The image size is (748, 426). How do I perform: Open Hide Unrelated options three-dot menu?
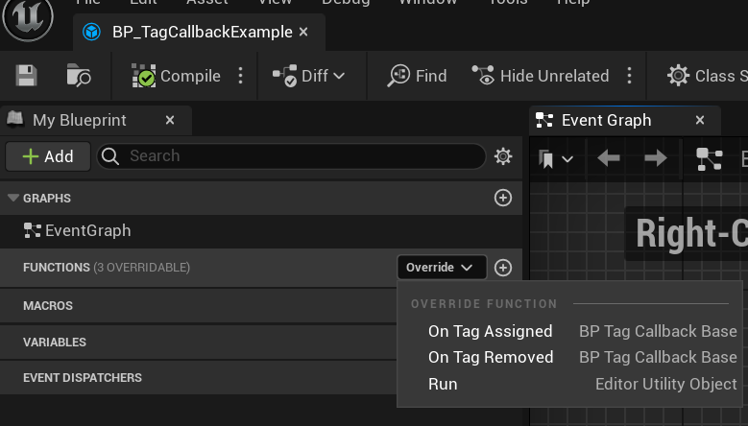630,76
